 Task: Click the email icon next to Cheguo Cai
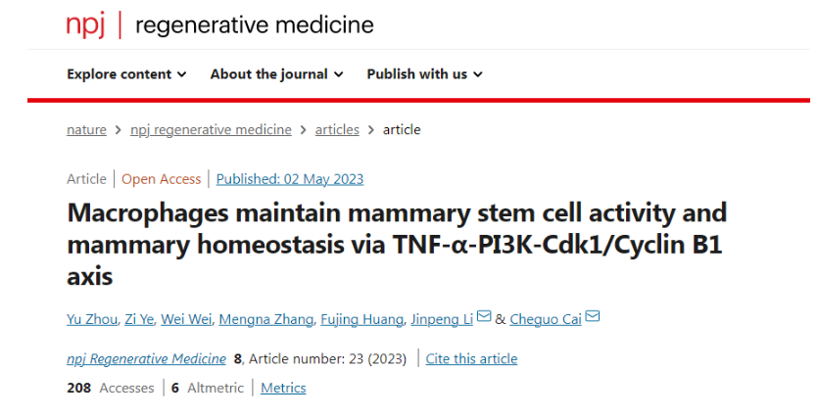pyautogui.click(x=593, y=316)
